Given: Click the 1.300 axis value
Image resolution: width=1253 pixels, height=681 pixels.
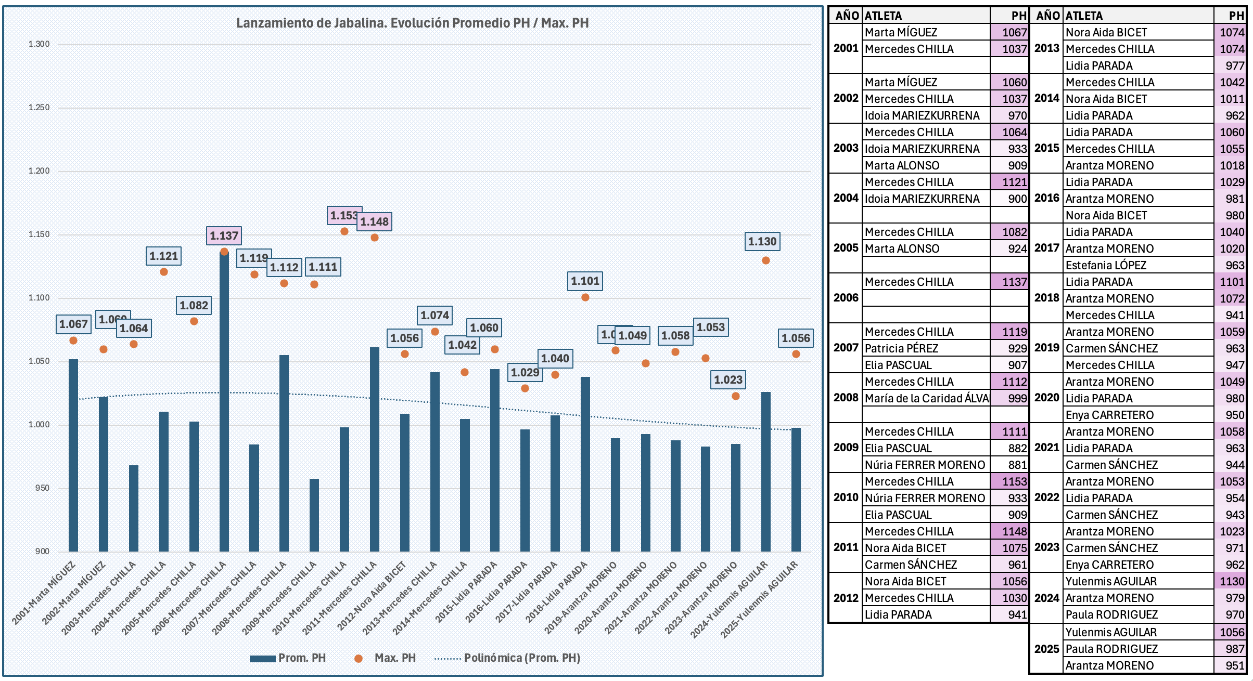Looking at the screenshot, I should pos(39,44).
